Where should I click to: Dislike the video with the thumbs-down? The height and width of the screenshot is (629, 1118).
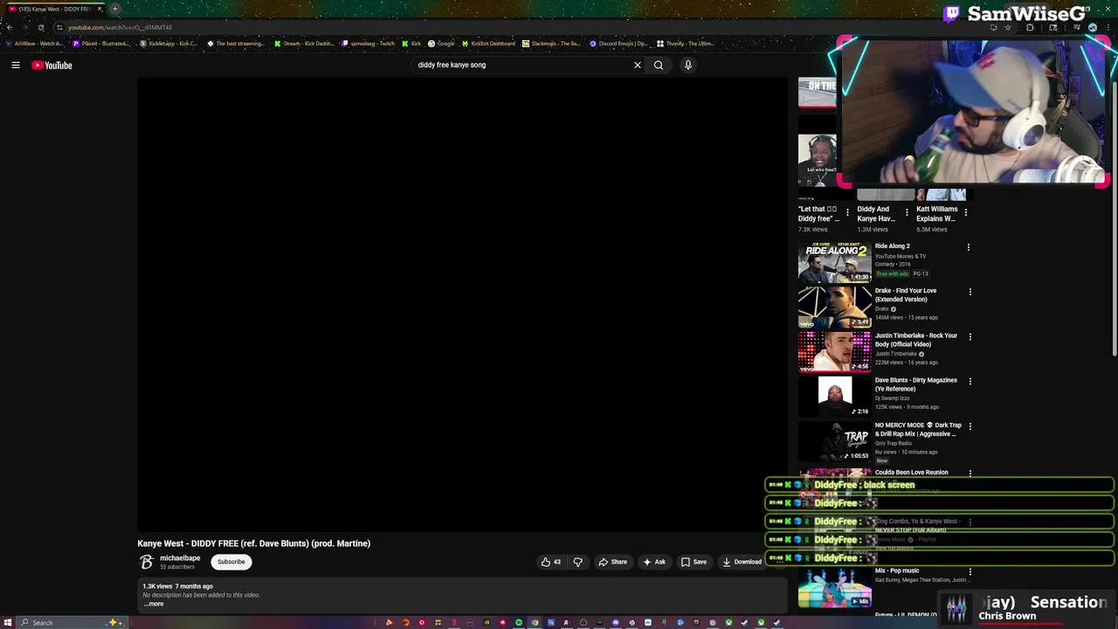[x=577, y=562]
